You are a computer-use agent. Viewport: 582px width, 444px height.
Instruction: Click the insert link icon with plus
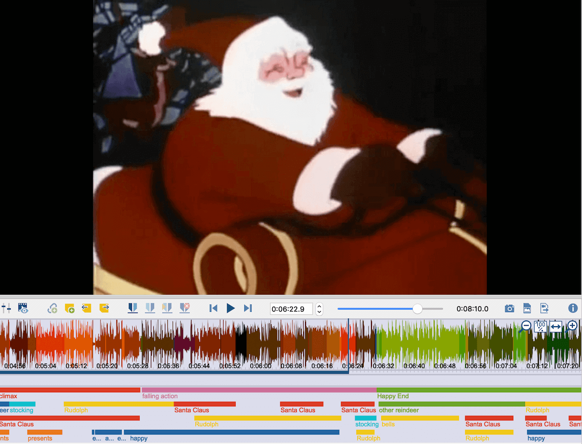click(x=52, y=308)
